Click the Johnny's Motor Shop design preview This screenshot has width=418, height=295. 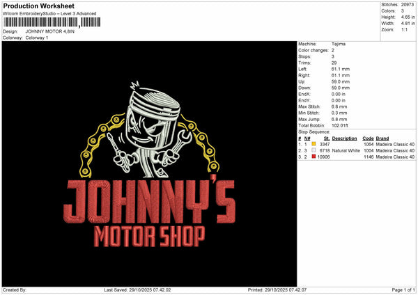(149, 164)
